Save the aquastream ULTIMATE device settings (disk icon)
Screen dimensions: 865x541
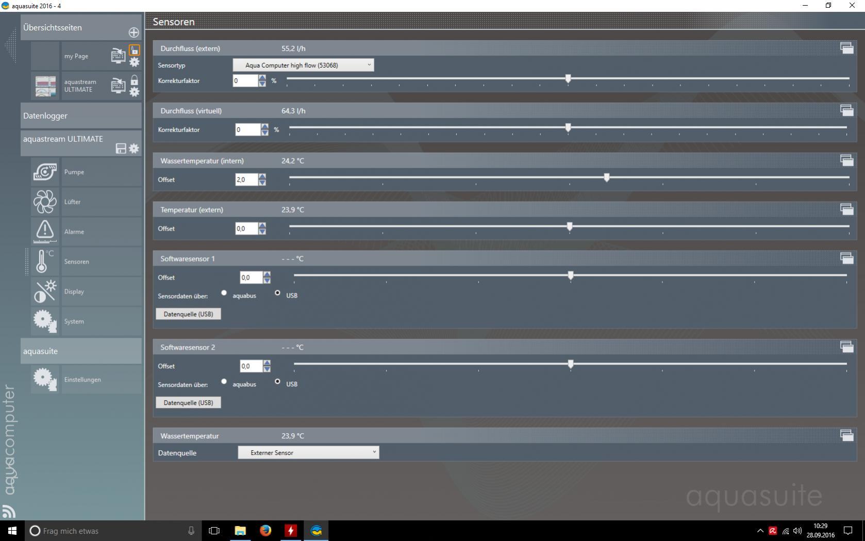121,149
